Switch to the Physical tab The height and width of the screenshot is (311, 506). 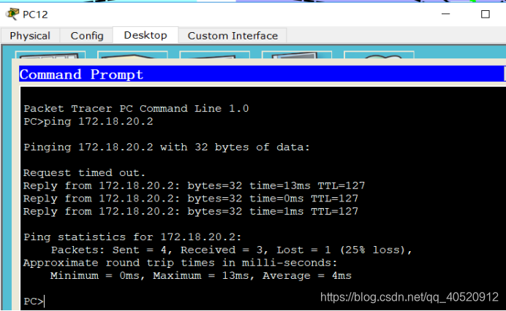pyautogui.click(x=30, y=36)
